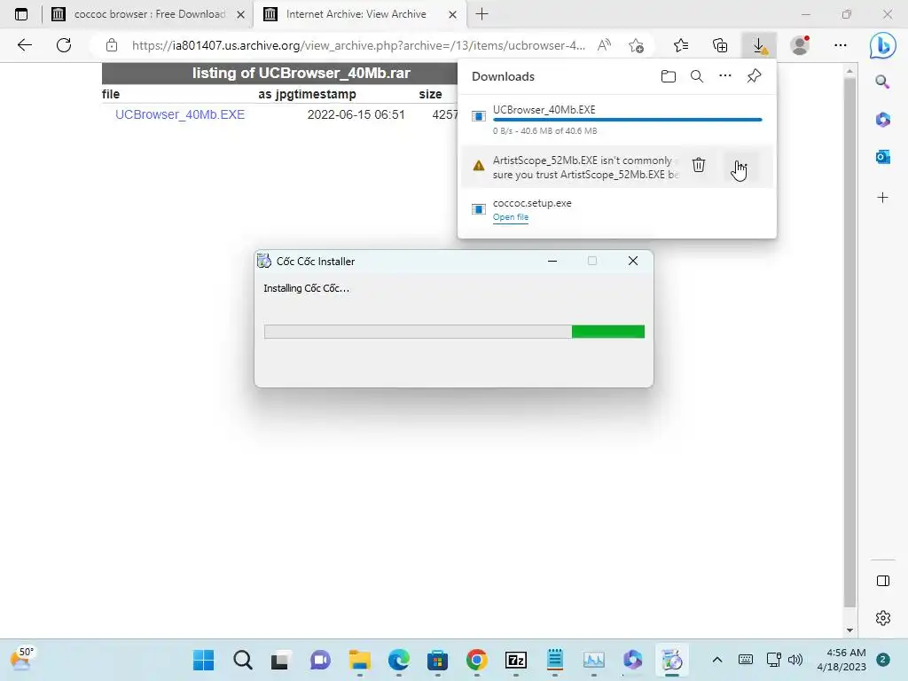
Task: Delete ArtistScope_52Mb.EXE download with trash icon
Action: (699, 165)
